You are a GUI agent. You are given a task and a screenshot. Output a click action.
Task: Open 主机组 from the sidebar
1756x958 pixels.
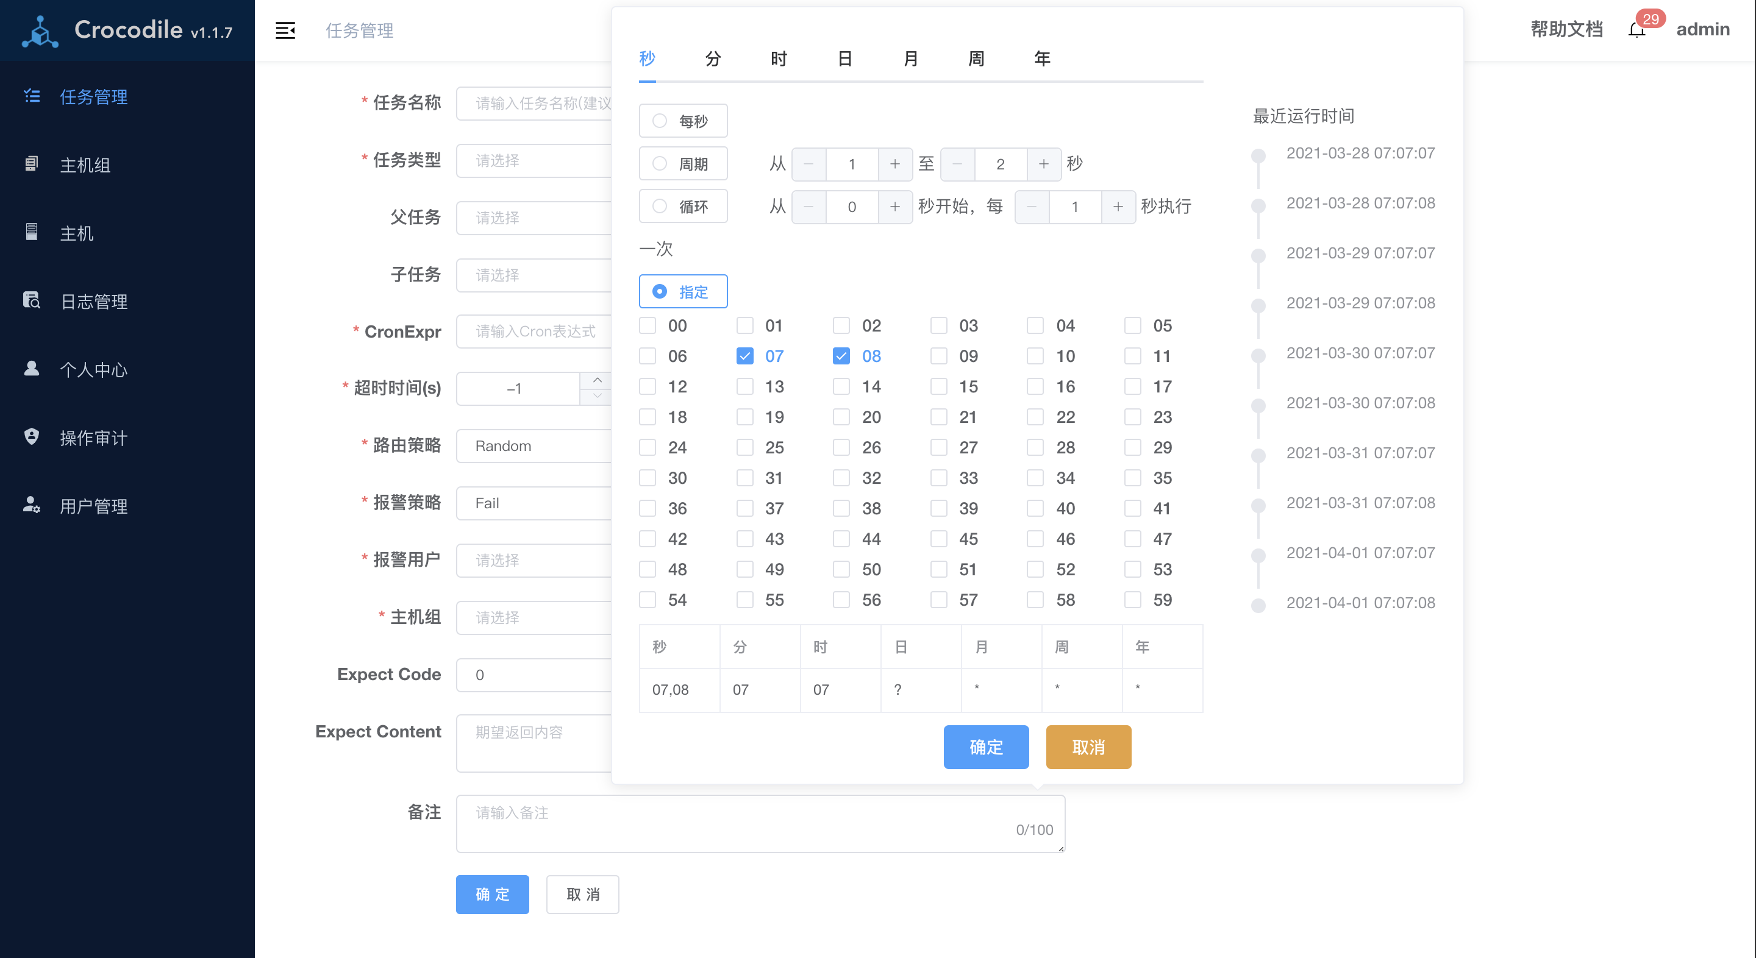coord(85,165)
